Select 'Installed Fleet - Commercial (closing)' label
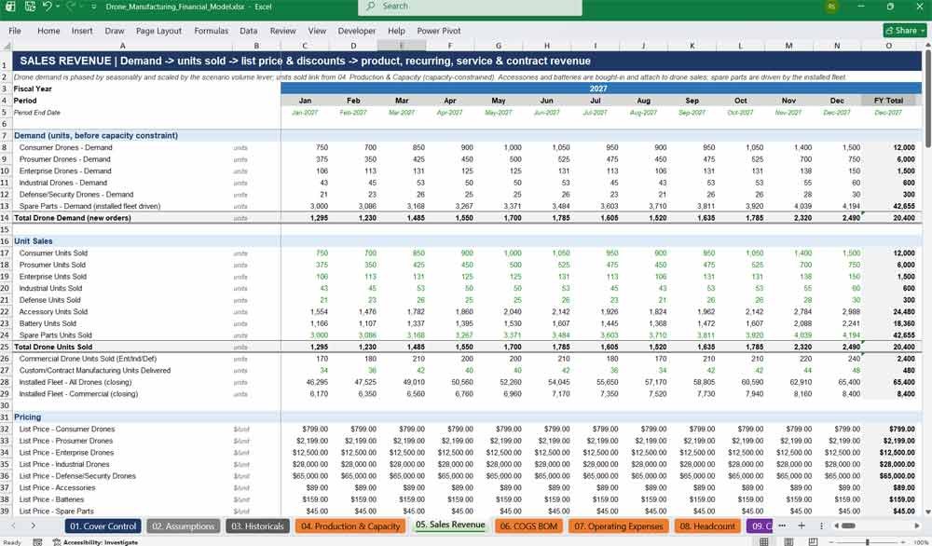 (78, 394)
